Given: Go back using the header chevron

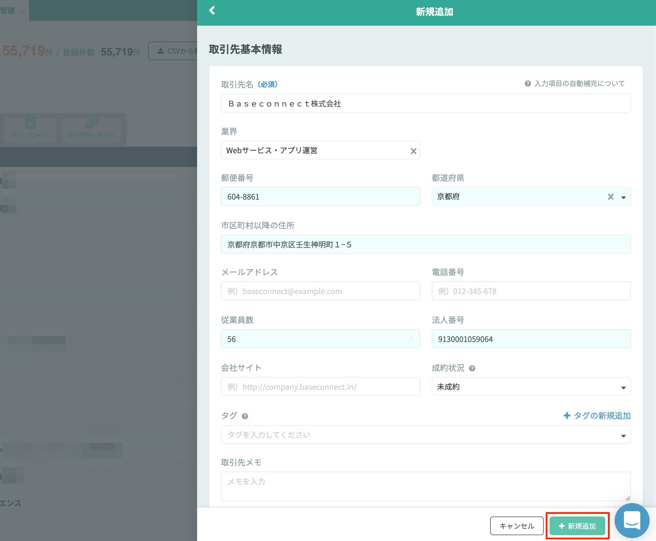Looking at the screenshot, I should (x=212, y=11).
